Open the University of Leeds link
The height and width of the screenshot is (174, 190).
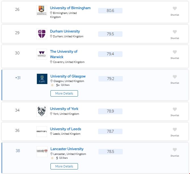pos(66,129)
